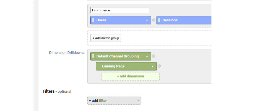Open the Landing Page dimension dropdown arrow
The image size is (265, 111).
pos(152,66)
